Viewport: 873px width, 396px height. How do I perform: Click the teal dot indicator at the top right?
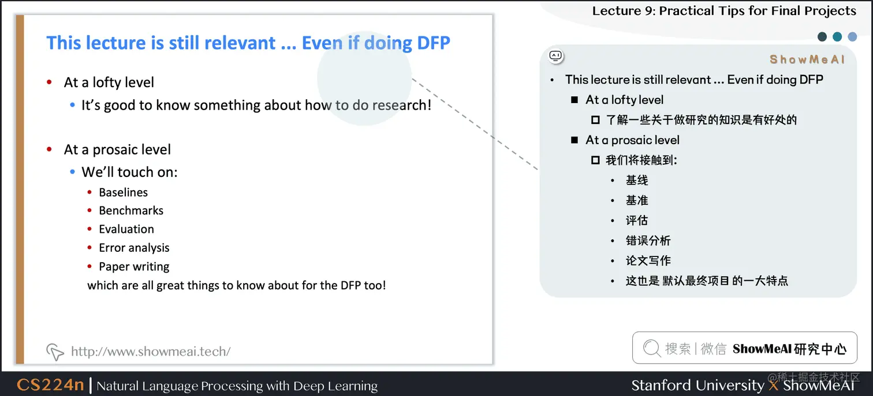837,36
